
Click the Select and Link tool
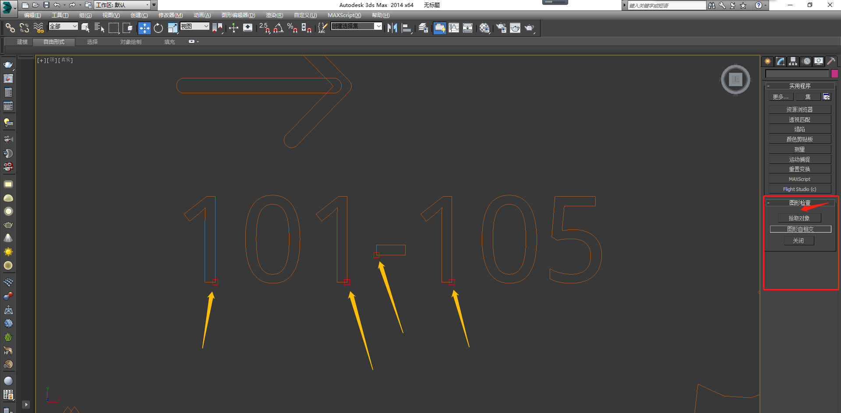[x=10, y=28]
